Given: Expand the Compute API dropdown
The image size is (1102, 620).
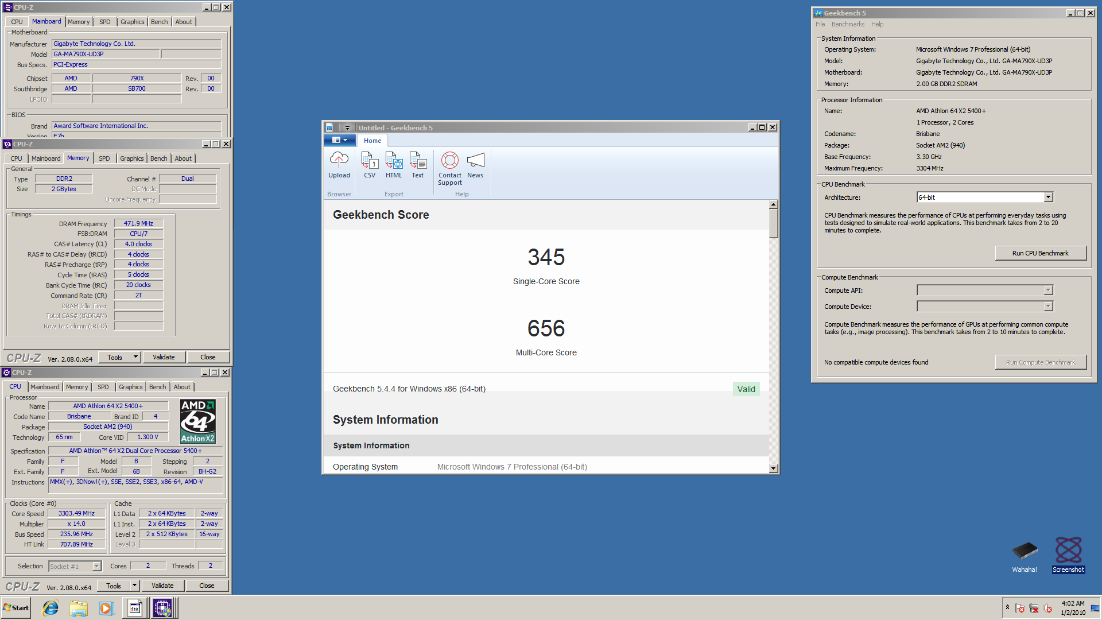Looking at the screenshot, I should click(x=1048, y=290).
